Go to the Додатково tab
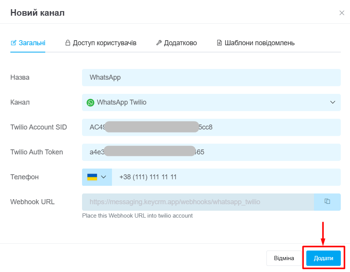Viewport: 350px width, 272px height. coord(176,43)
